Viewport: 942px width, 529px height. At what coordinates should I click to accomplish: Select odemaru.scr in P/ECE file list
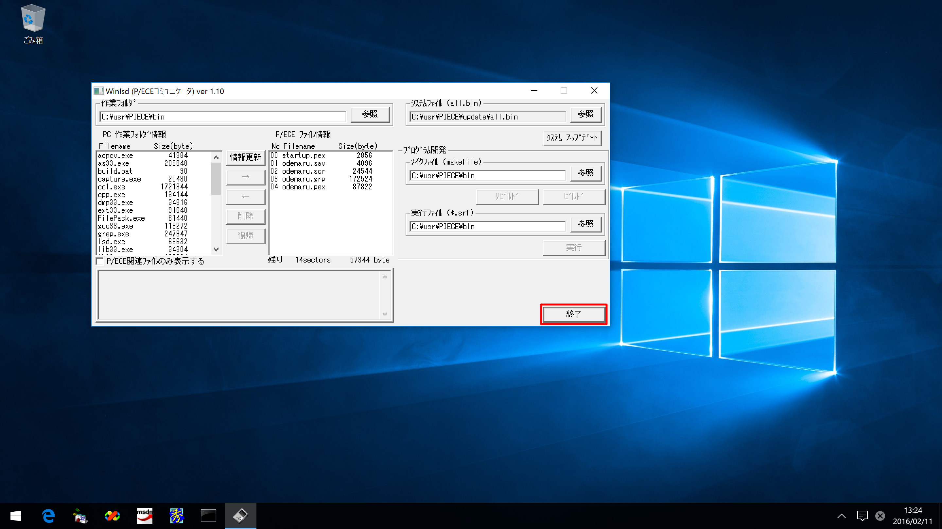(x=331, y=171)
